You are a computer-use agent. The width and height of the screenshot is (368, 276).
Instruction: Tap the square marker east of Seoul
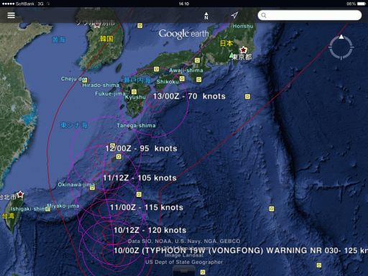(140, 25)
